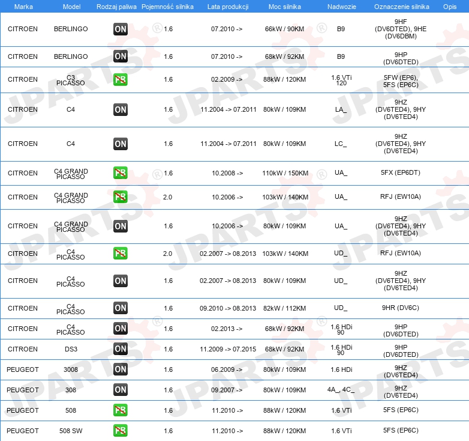Click PEUGEOT brand in the 3008 row
This screenshot has width=469, height=441.
tap(23, 370)
